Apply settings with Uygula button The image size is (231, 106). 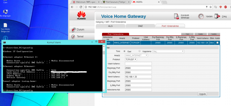click(x=202, y=94)
